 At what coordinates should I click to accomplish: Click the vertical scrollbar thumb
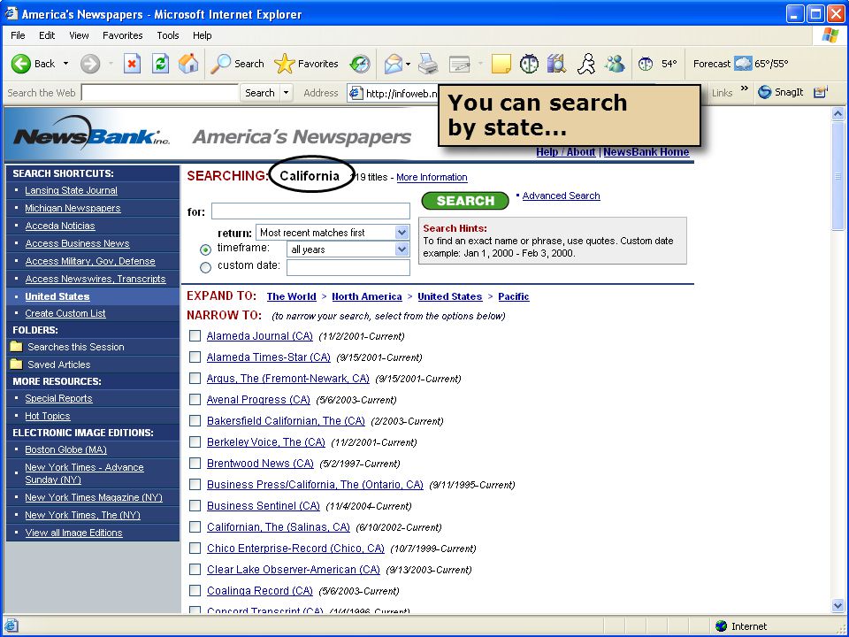click(838, 176)
